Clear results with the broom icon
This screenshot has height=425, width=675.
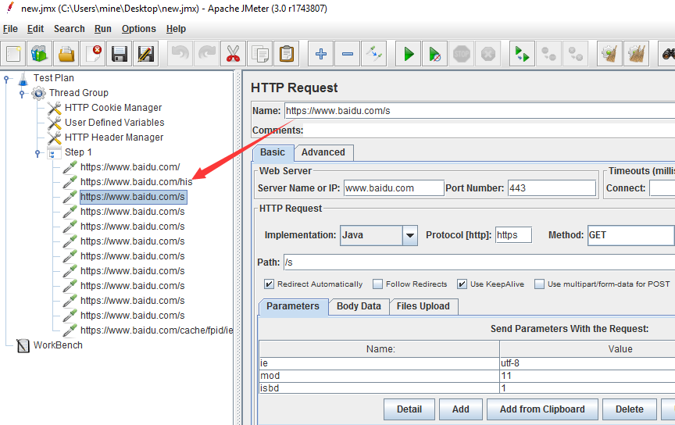tap(609, 54)
